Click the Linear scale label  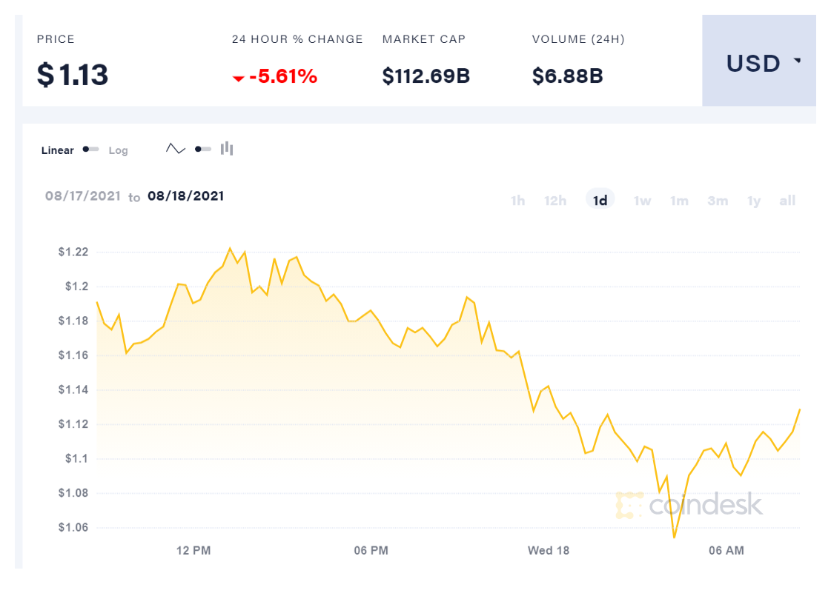click(57, 150)
